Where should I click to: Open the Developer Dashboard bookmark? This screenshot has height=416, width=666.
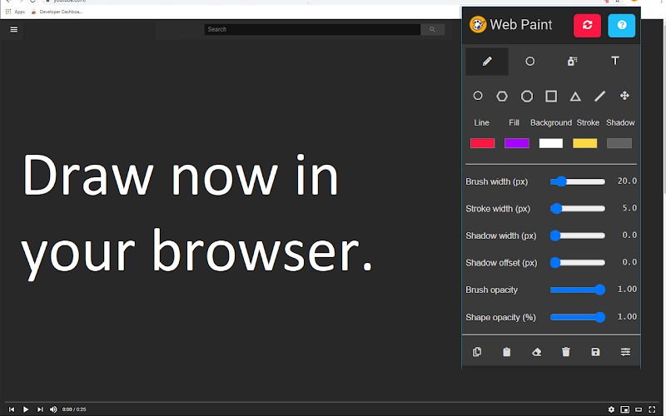click(57, 12)
